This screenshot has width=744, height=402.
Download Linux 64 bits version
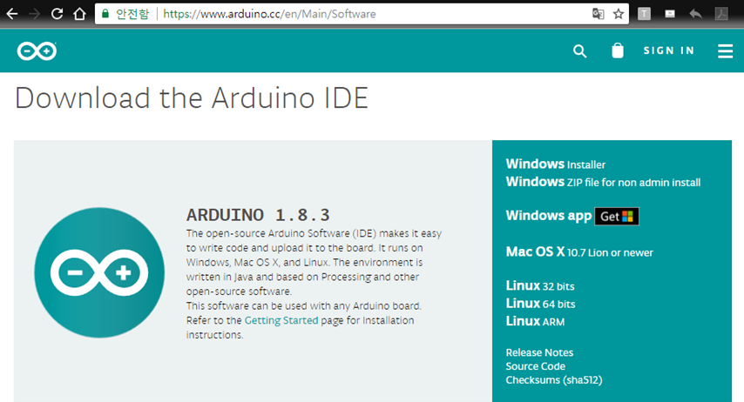point(540,304)
